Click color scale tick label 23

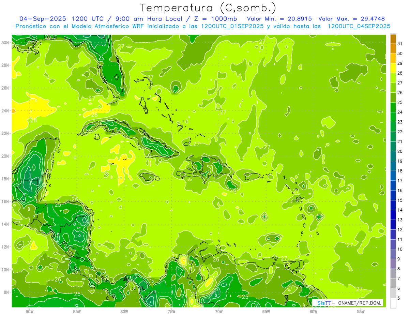click(x=400, y=122)
